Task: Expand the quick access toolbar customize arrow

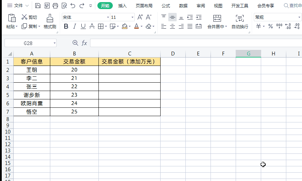Action: [x=90, y=6]
